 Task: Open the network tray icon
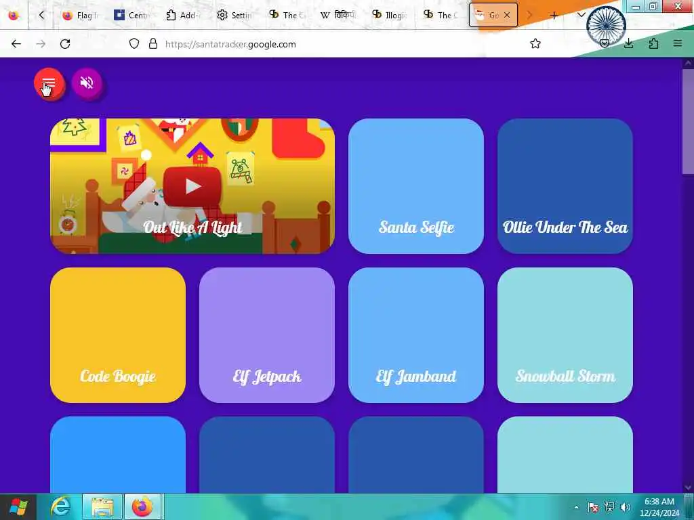click(x=609, y=507)
